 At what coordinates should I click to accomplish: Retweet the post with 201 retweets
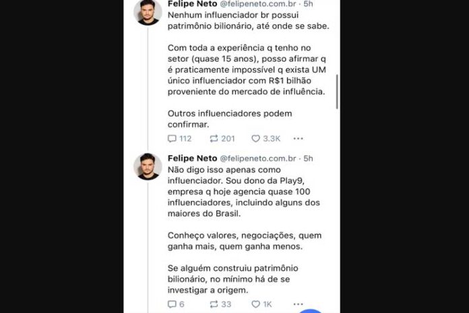[214, 138]
